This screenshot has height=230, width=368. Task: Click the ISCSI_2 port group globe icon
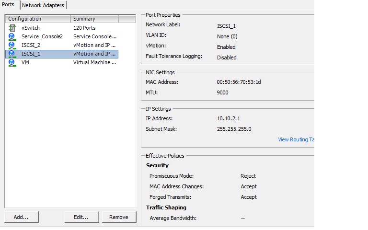pos(12,46)
